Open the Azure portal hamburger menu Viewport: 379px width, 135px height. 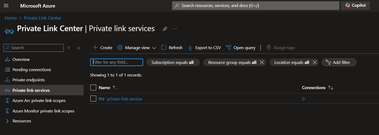[x=6, y=6]
